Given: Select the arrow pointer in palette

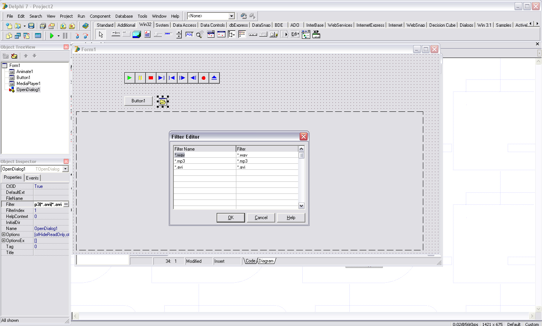Looking at the screenshot, I should tap(101, 35).
